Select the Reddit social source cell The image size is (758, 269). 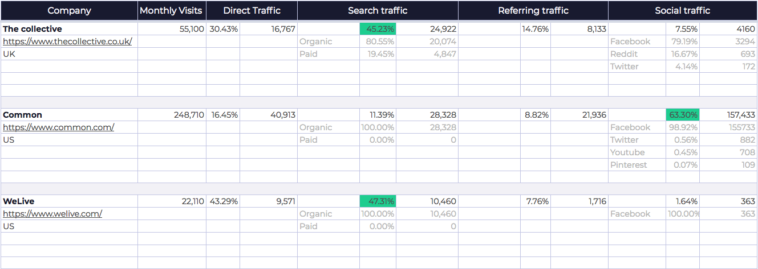pyautogui.click(x=637, y=54)
